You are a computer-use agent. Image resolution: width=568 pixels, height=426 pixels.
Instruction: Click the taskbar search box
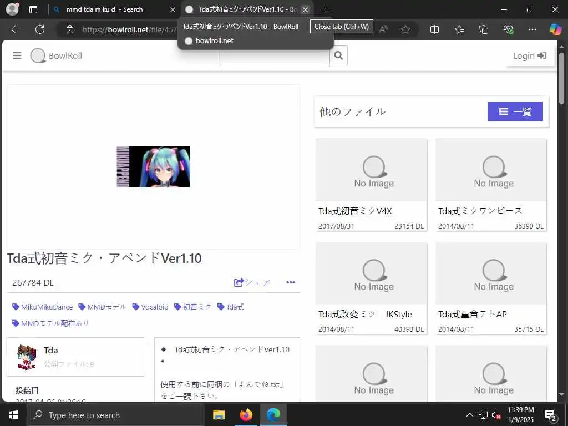pos(115,415)
